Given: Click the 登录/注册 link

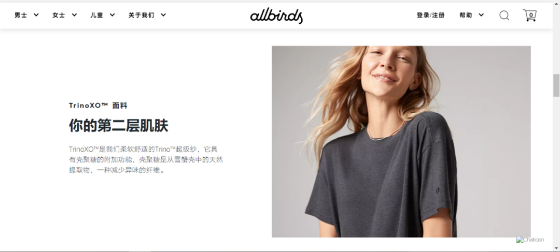Looking at the screenshot, I should tap(431, 15).
